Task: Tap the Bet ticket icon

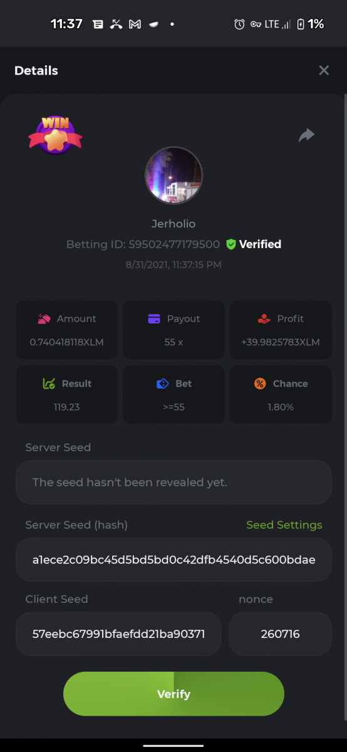Action: click(x=162, y=384)
